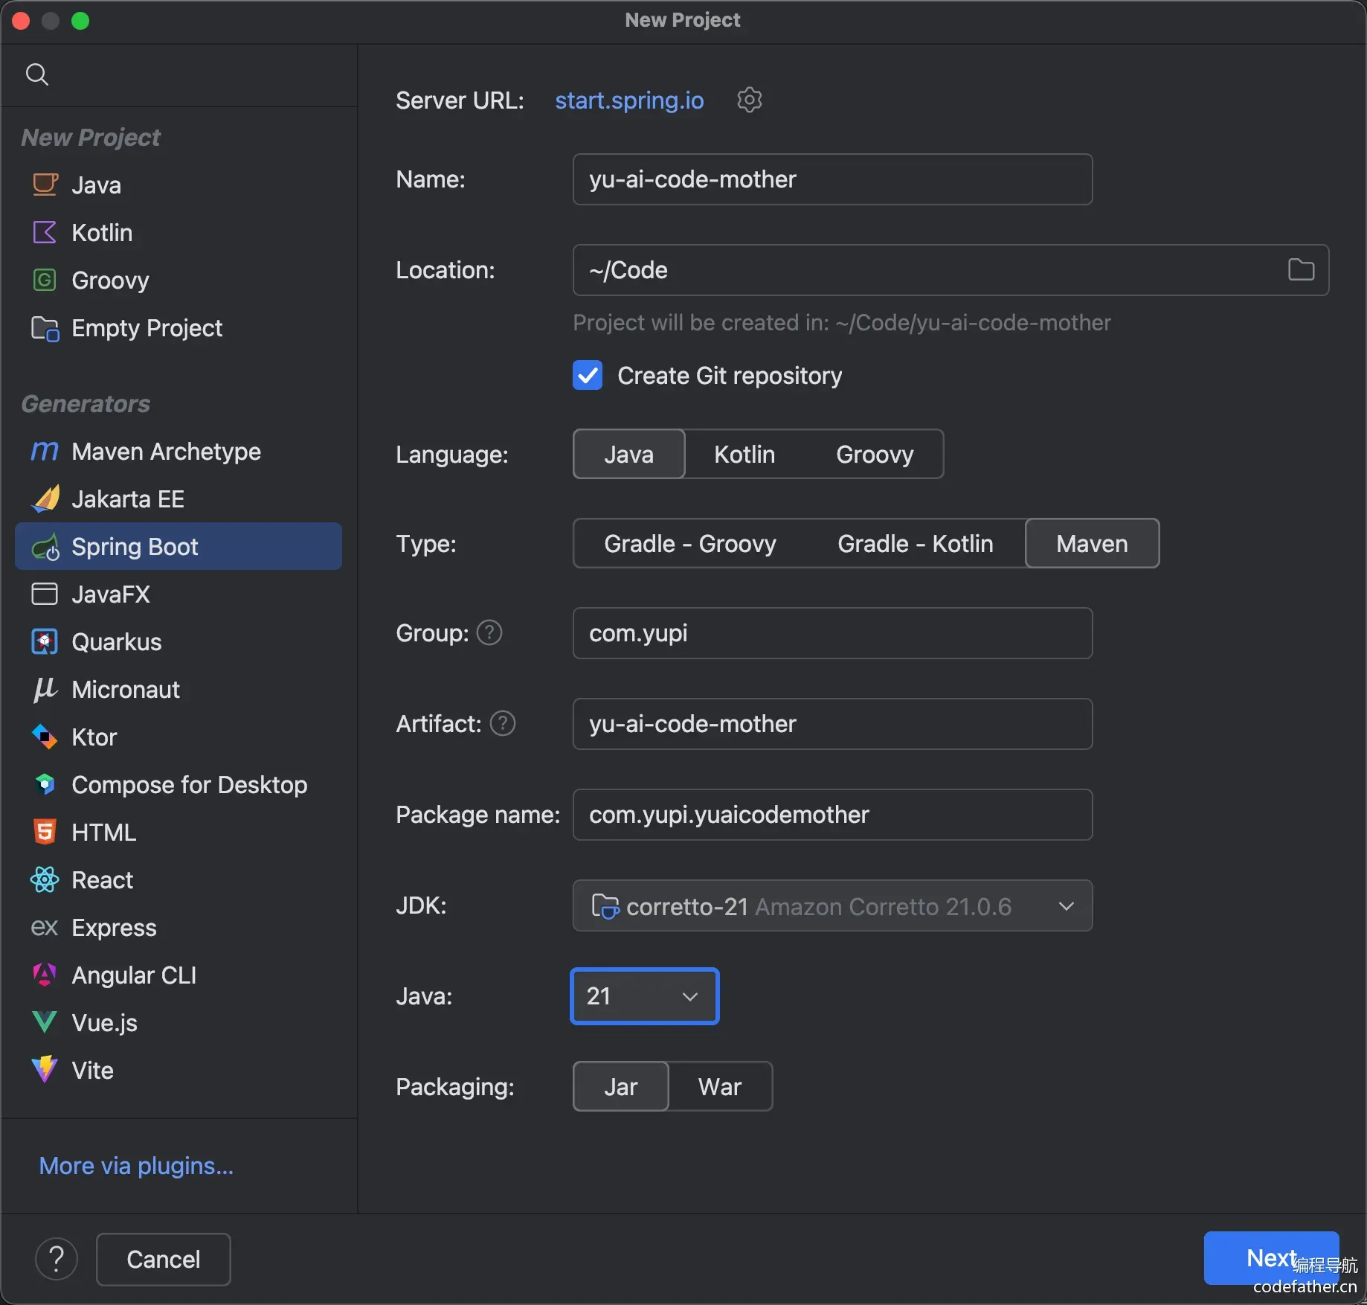Viewport: 1367px width, 1305px height.
Task: Set packaging to Jar
Action: (621, 1086)
